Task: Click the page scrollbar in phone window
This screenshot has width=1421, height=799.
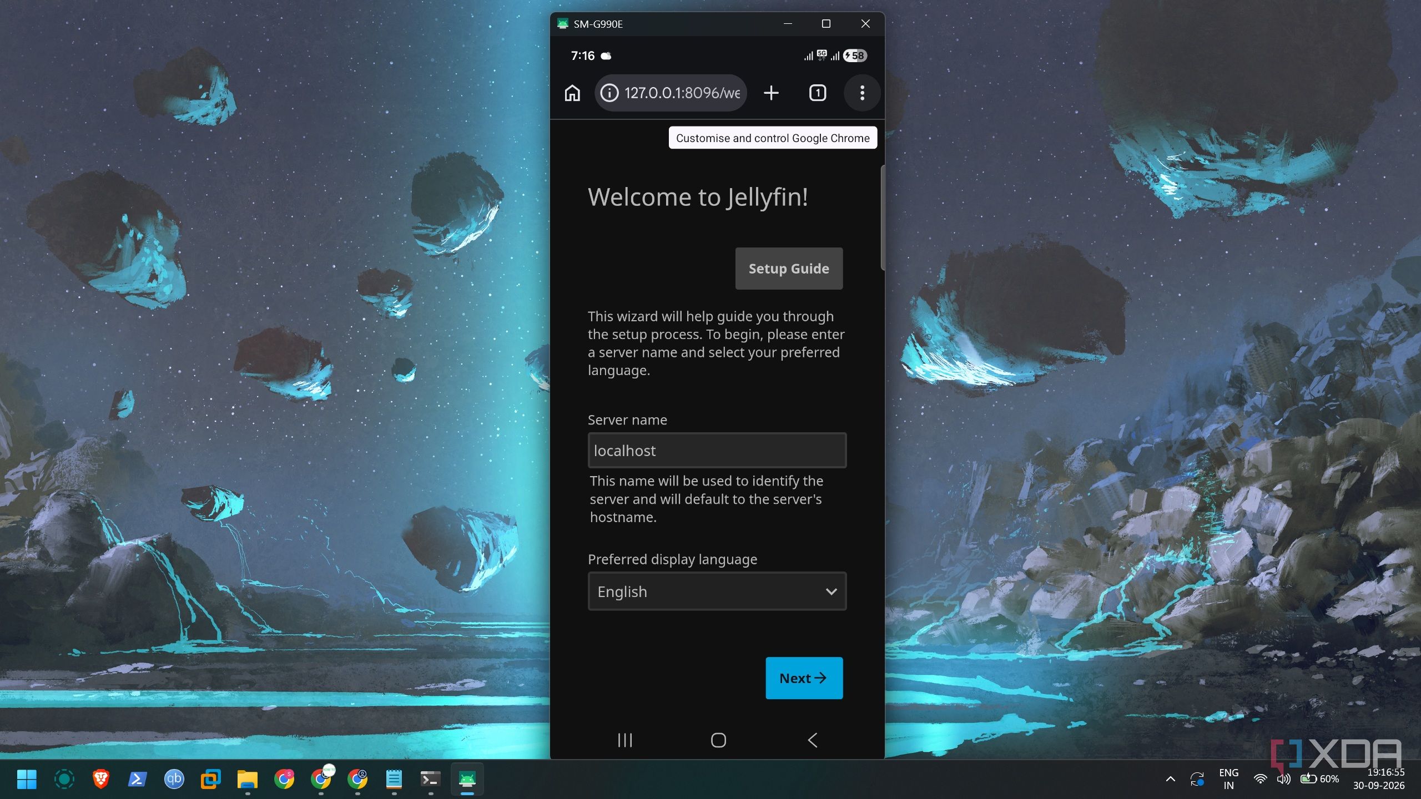Action: 882,218
